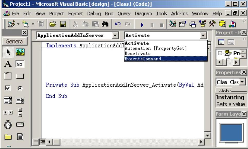Open the Activate procedure dropdown arrow
Screen dimensions: 248x149
coord(203,36)
